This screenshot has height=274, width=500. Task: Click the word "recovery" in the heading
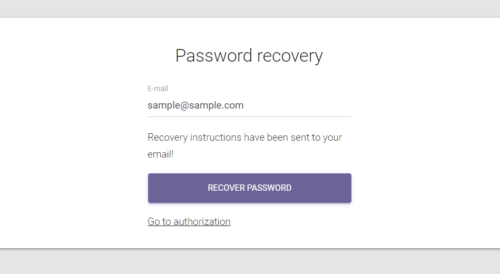tap(289, 55)
